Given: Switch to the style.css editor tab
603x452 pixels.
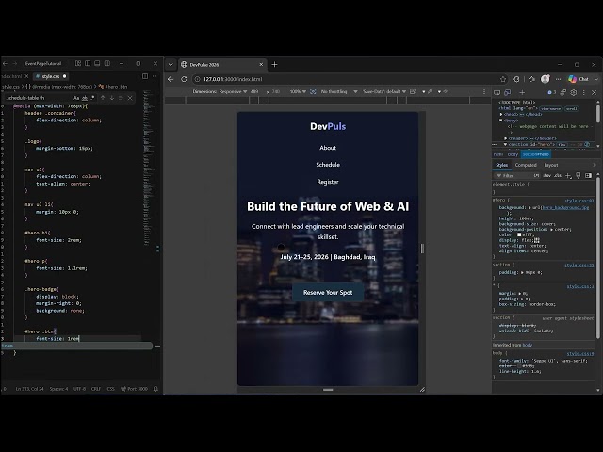Looking at the screenshot, I should (50, 76).
